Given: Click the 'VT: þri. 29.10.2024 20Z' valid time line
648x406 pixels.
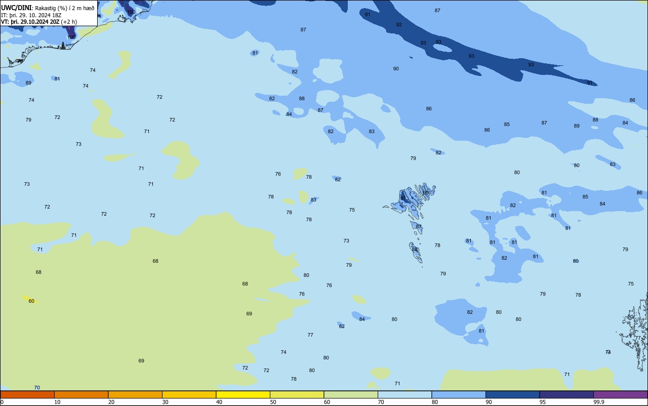Looking at the screenshot, I should coord(30,22).
